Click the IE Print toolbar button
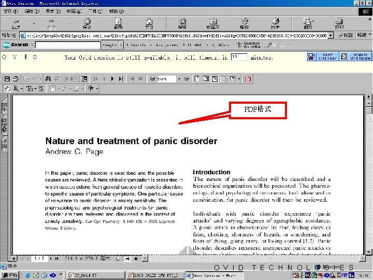373x280 pixels. (x=339, y=23)
